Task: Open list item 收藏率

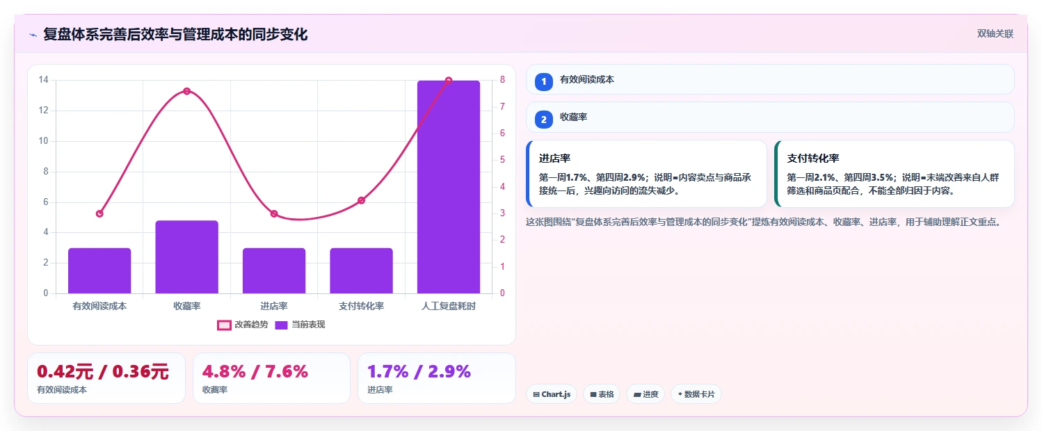Action: click(x=770, y=117)
